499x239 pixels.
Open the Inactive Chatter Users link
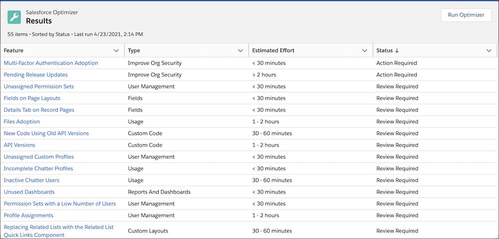point(31,180)
